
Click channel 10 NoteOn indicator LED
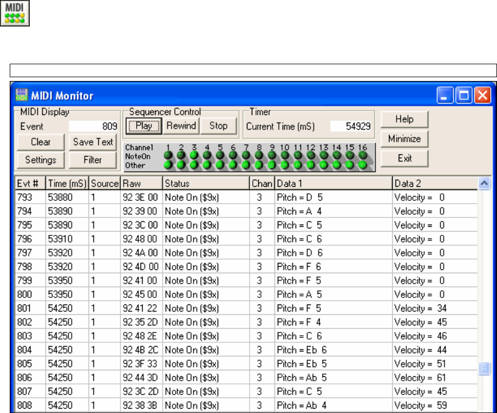(x=285, y=155)
